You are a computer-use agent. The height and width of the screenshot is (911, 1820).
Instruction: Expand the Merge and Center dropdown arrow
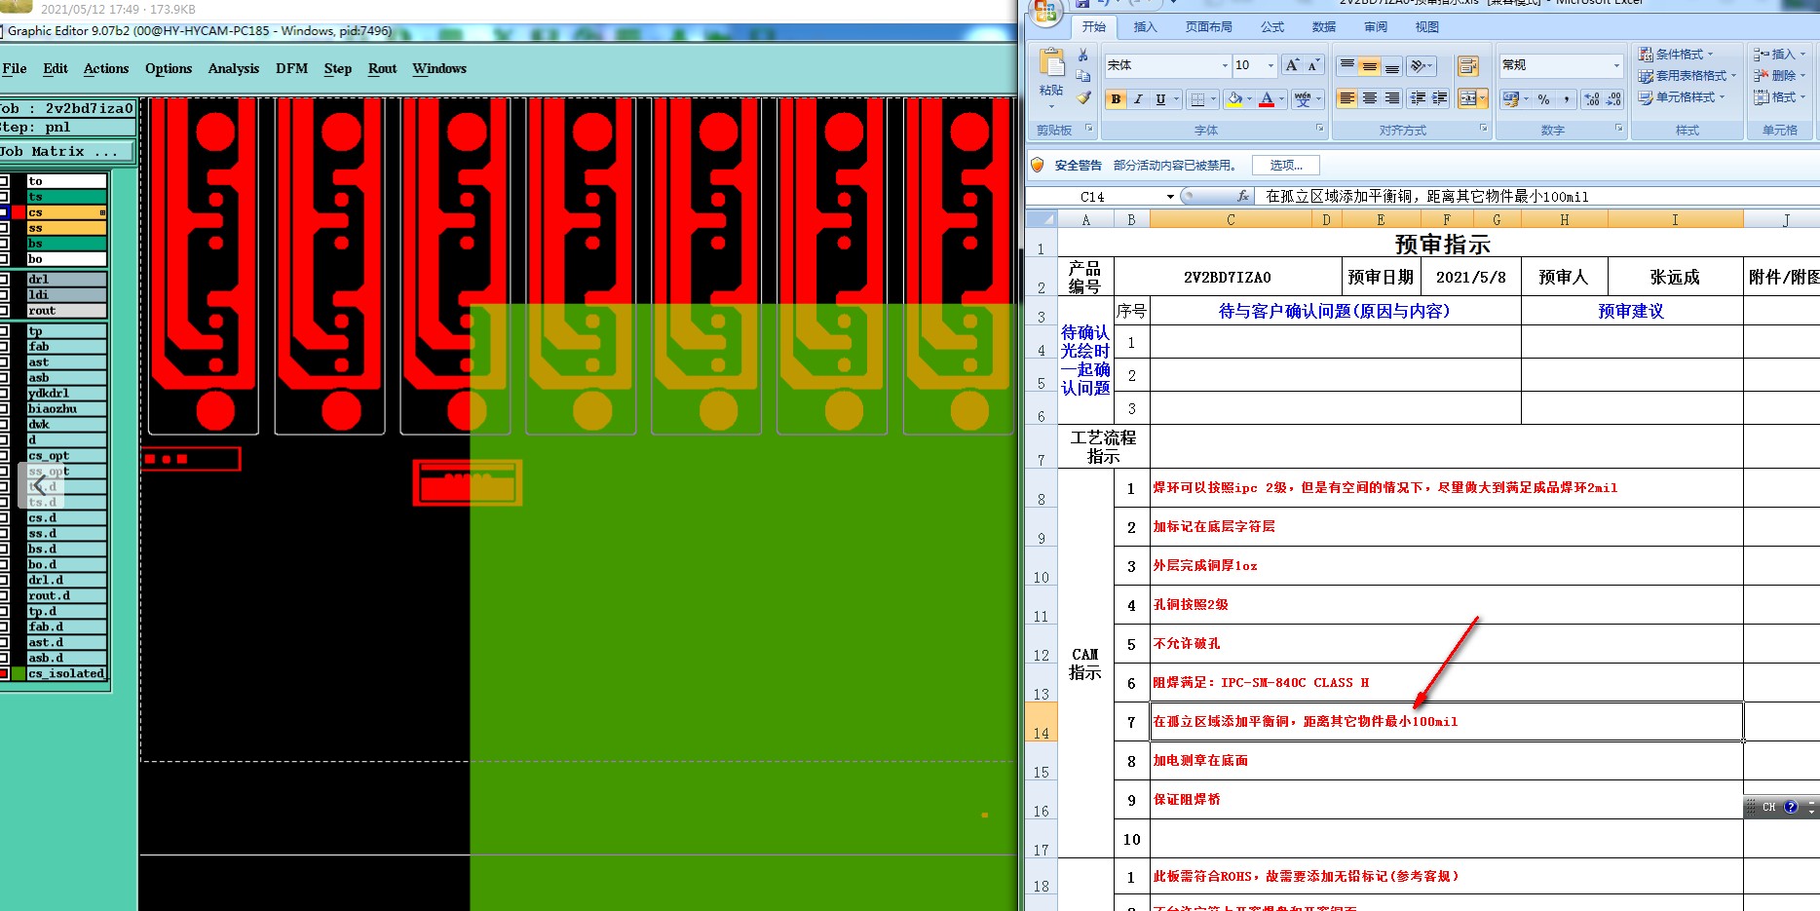[x=1483, y=98]
